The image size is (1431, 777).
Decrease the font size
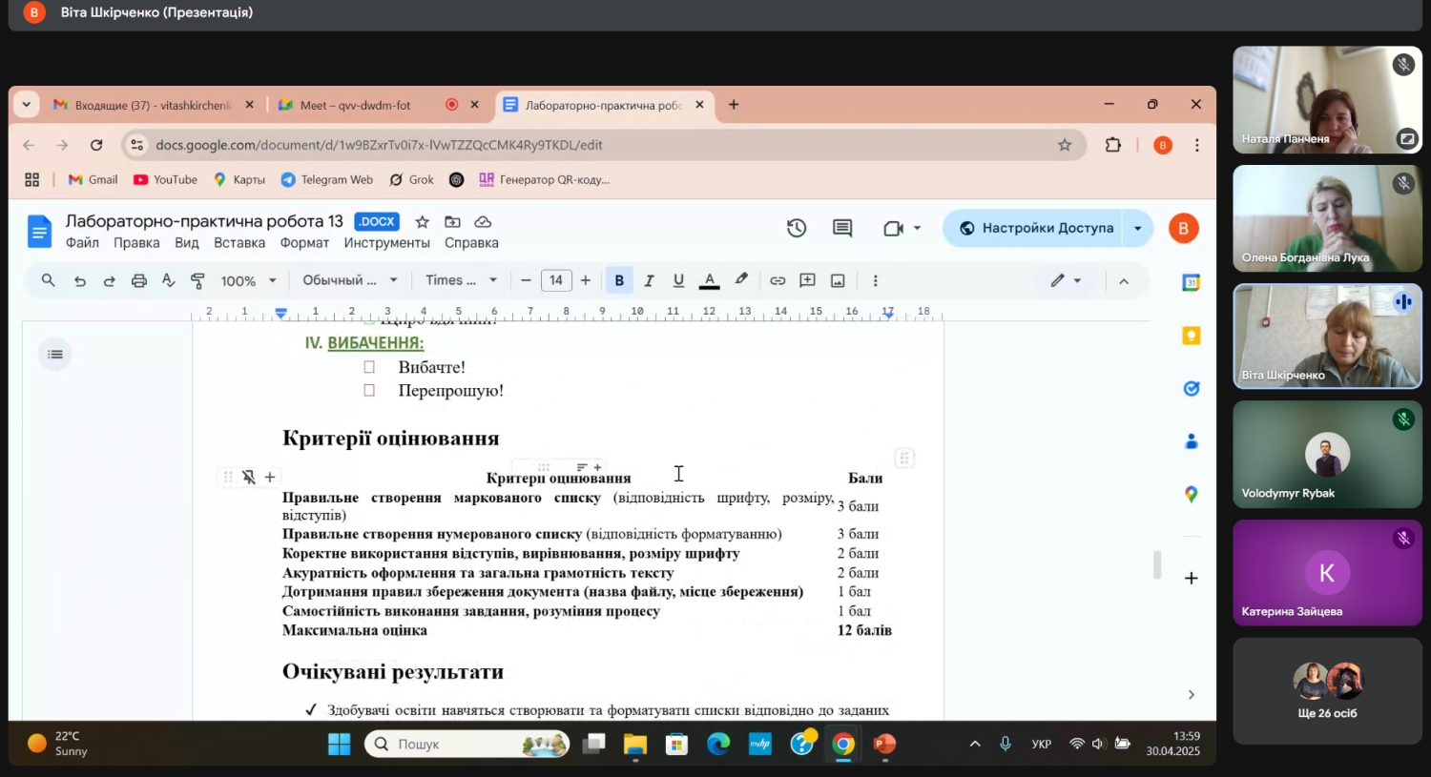pyautogui.click(x=526, y=280)
